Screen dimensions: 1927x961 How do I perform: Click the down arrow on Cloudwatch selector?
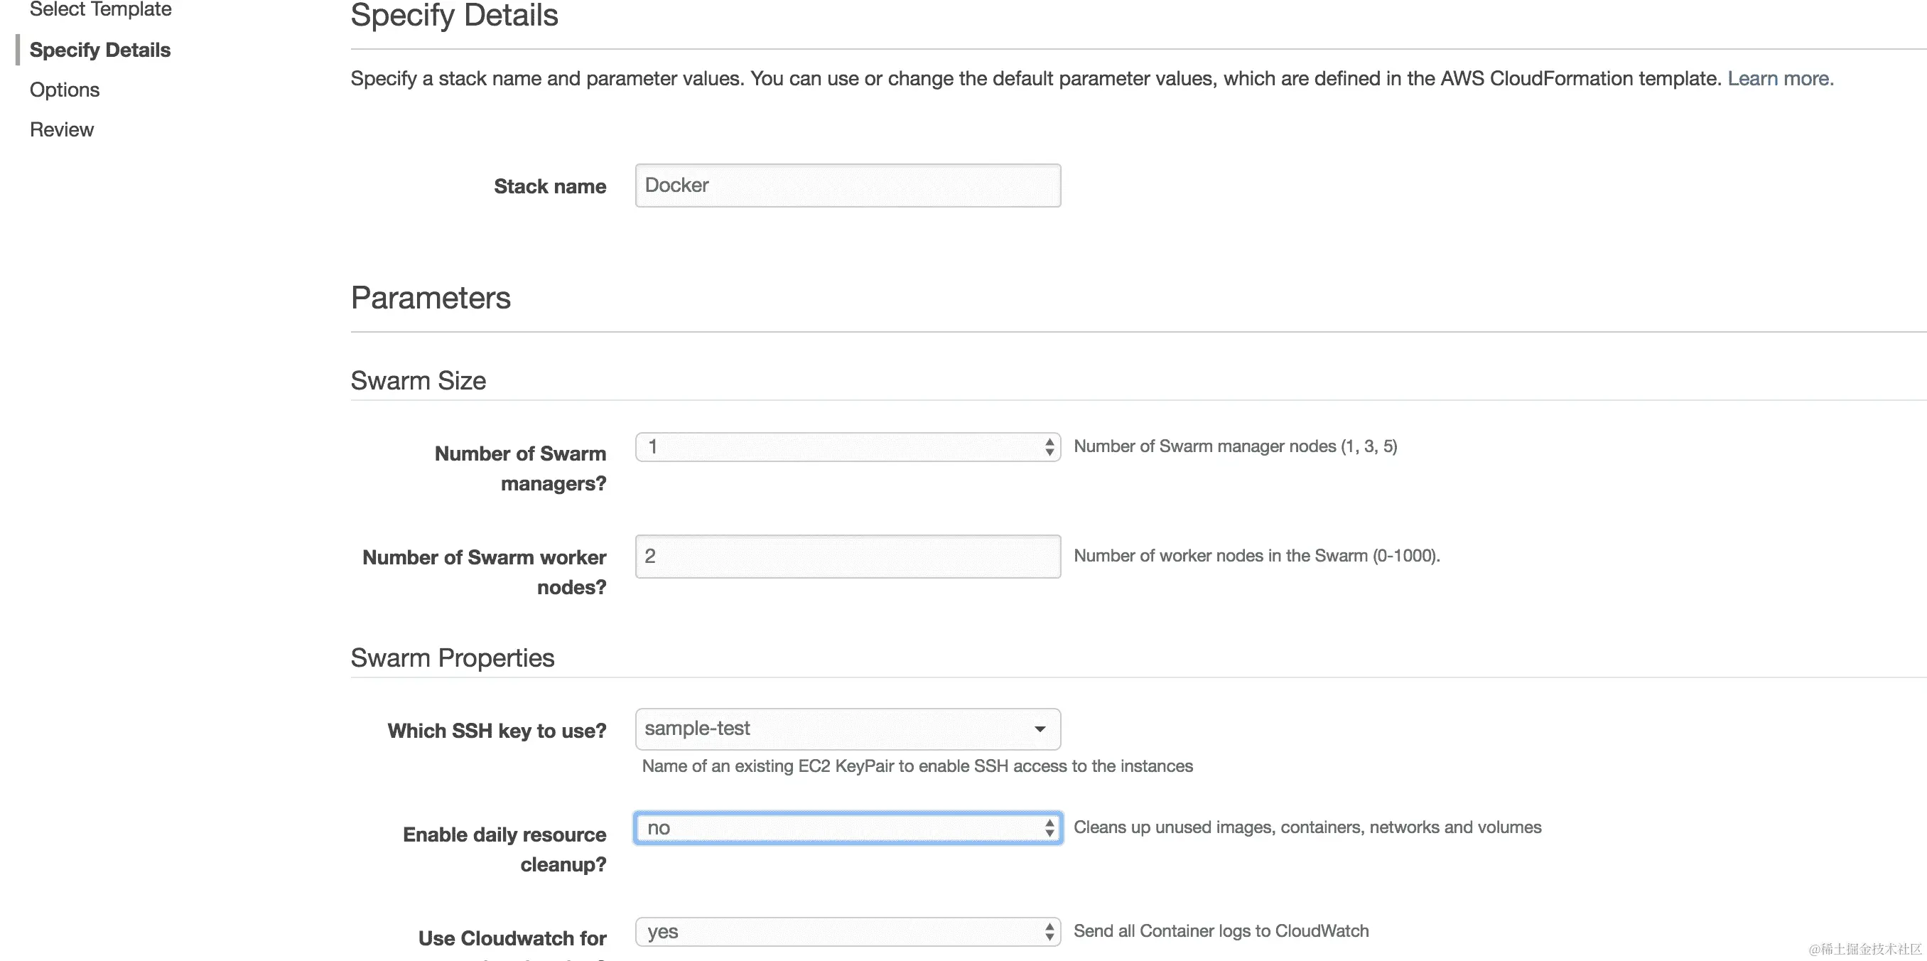coord(1049,936)
